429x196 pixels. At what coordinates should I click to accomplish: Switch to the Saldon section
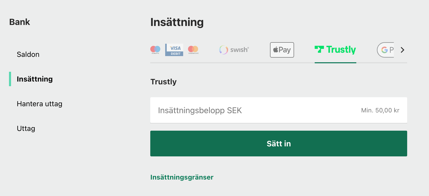pyautogui.click(x=28, y=54)
